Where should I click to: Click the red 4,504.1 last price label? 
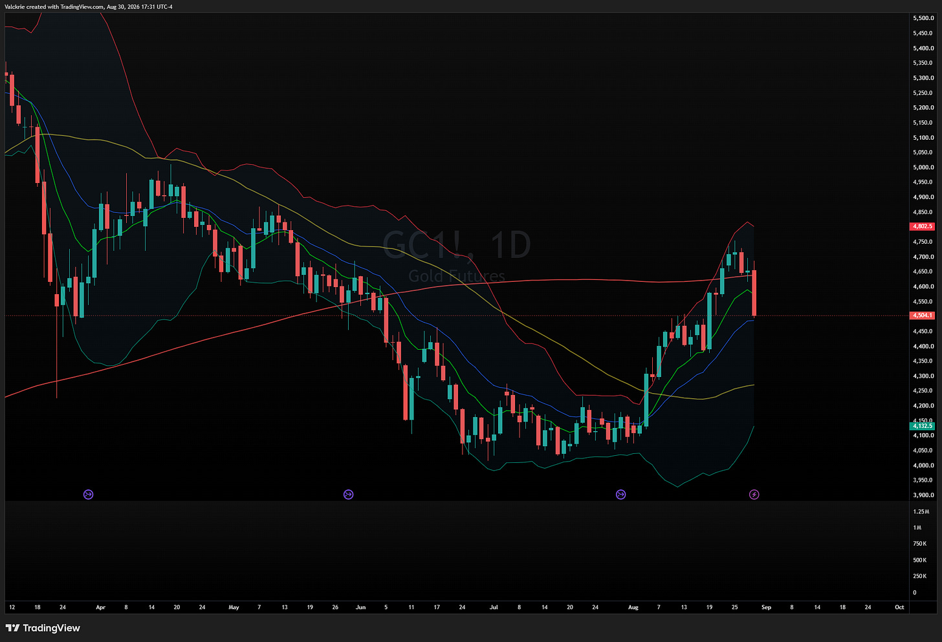tap(923, 316)
